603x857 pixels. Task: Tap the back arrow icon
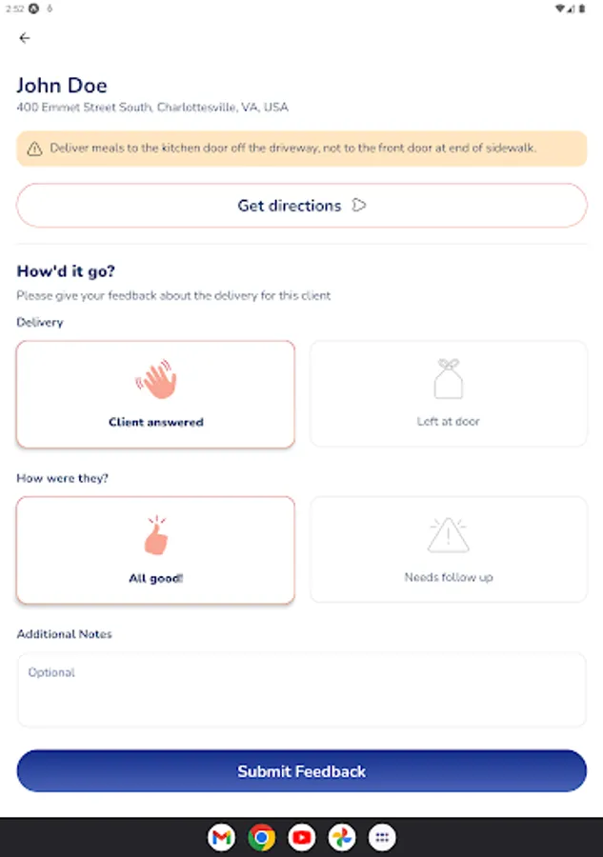[25, 38]
